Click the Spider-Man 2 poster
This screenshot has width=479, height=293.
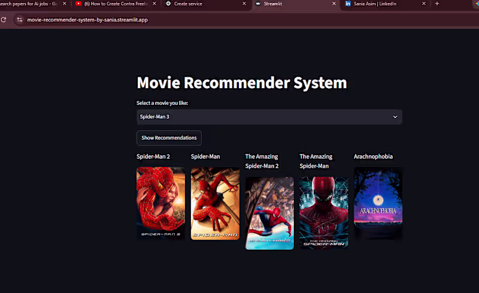[160, 203]
